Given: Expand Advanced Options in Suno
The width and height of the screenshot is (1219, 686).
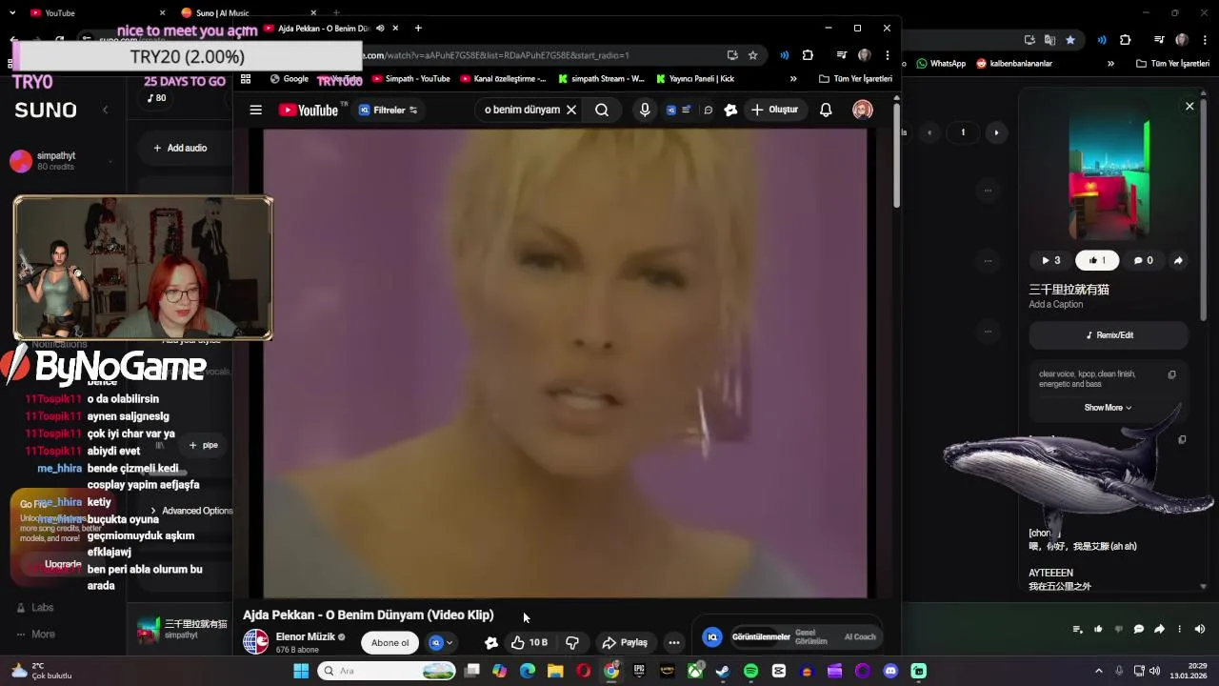Looking at the screenshot, I should pos(191,511).
